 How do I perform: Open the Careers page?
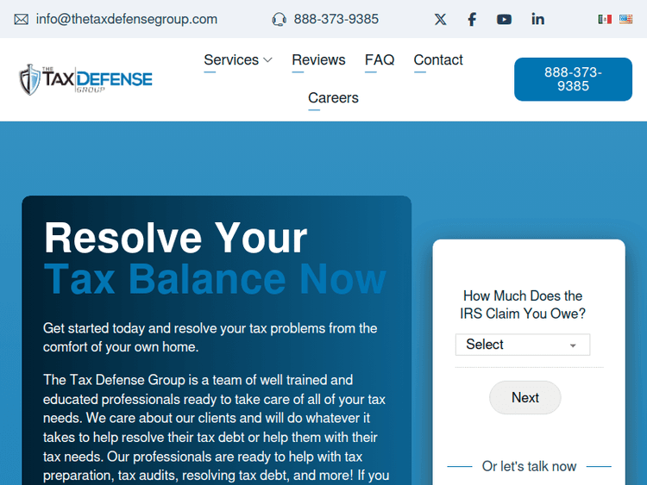pyautogui.click(x=333, y=98)
